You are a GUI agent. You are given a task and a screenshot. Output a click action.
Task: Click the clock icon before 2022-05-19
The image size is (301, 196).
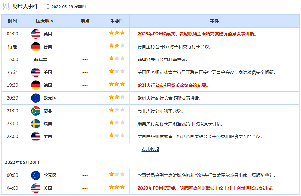click(48, 7)
